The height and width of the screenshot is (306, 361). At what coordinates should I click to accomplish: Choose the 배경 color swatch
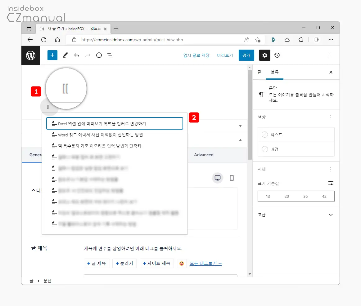[296, 149]
